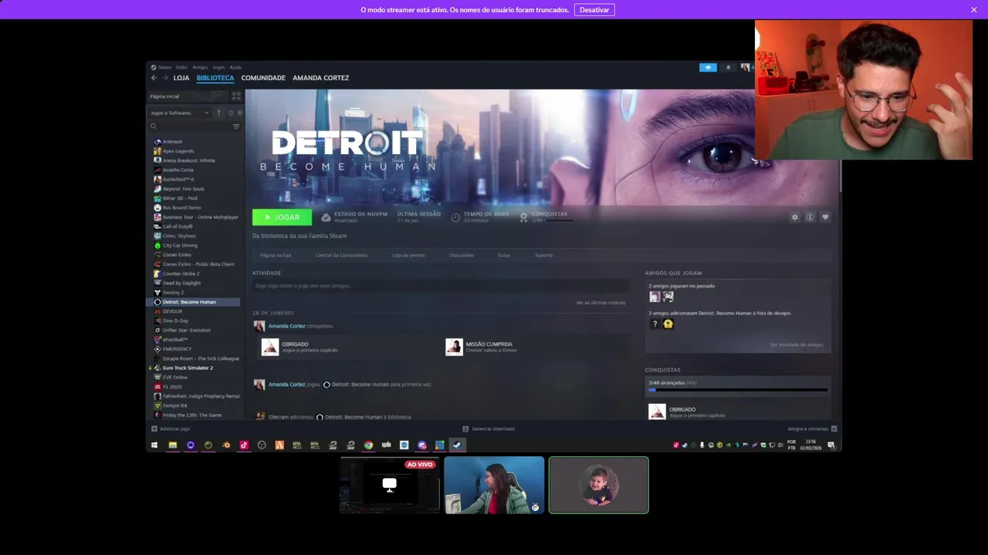
Task: Open the notifications bell
Action: click(x=728, y=68)
